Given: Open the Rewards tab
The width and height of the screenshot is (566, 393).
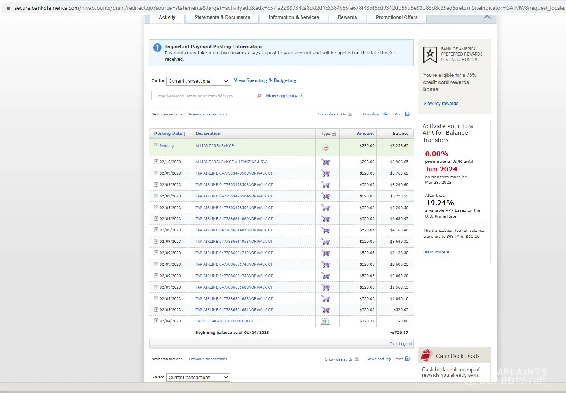Looking at the screenshot, I should tap(347, 18).
